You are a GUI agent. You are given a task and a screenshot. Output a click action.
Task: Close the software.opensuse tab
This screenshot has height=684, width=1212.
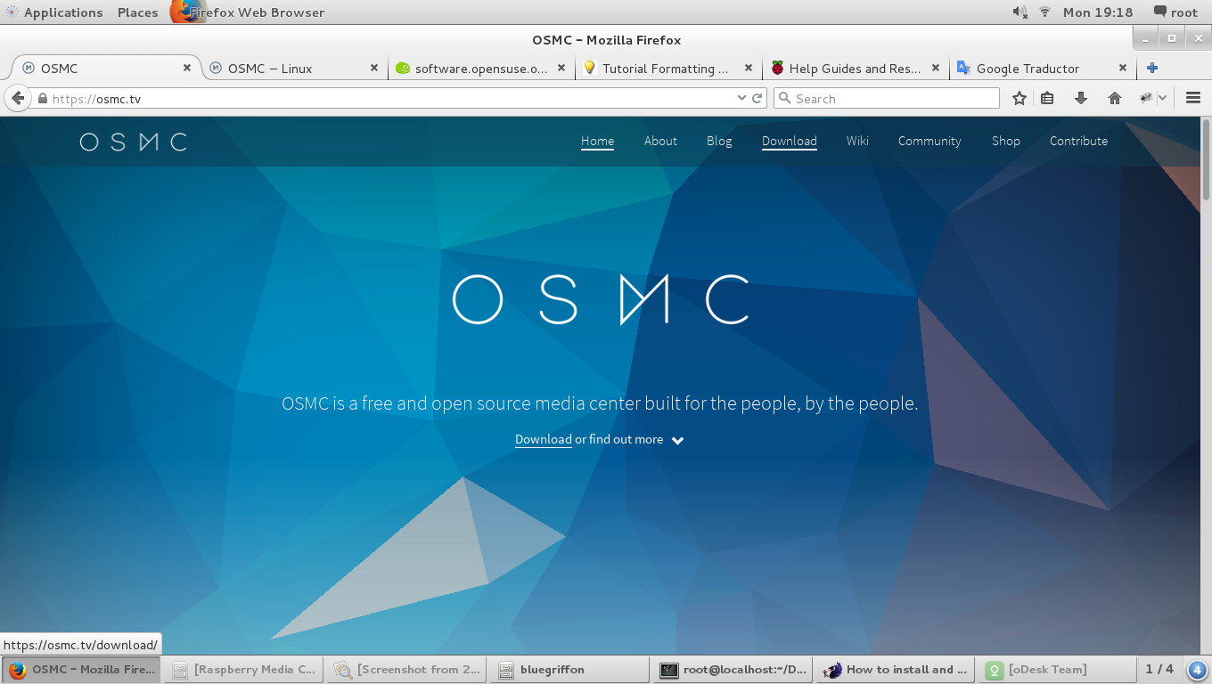[x=561, y=68]
